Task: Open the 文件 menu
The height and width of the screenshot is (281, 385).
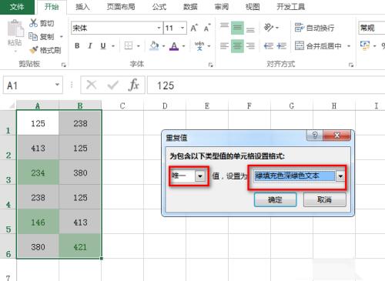Action: click(17, 7)
